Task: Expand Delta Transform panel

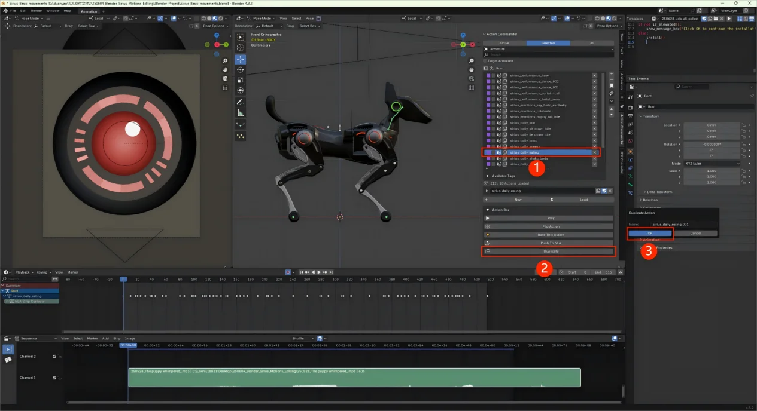Action: click(658, 192)
